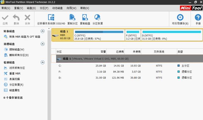This screenshot has width=203, height=120.
Task: Select Align All Partitions (对齐所有分区)
Action: point(14,68)
